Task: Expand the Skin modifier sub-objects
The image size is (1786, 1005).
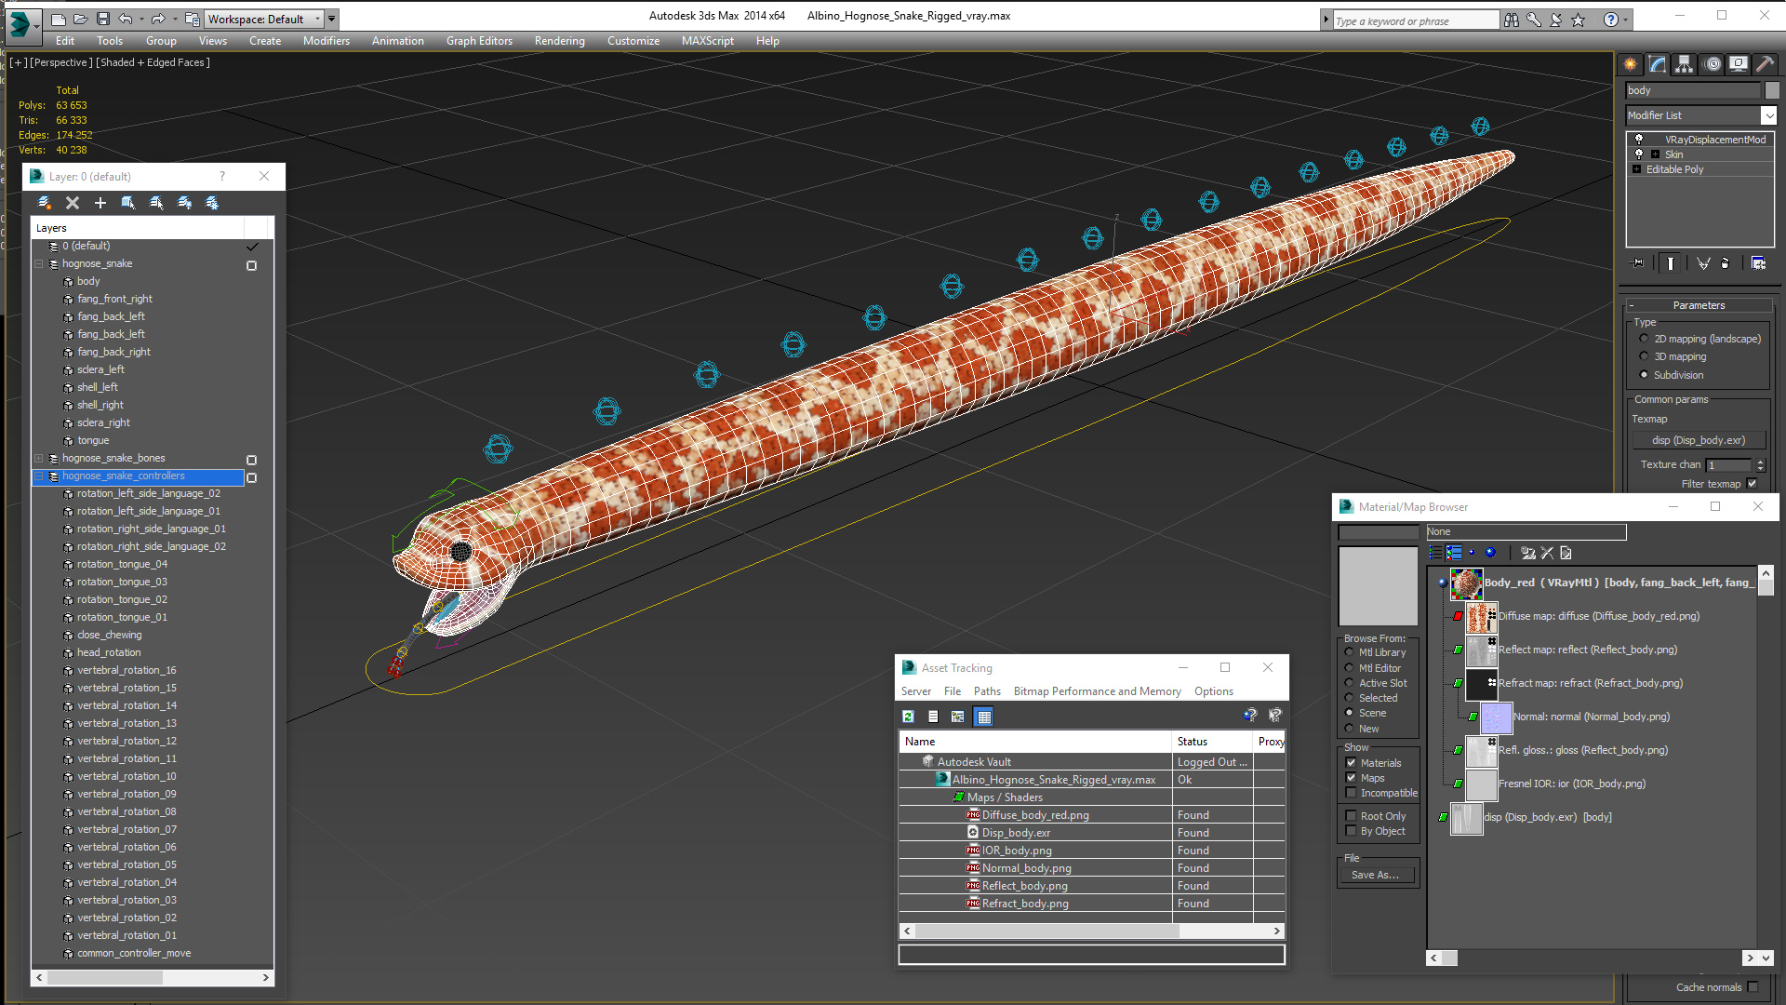Action: 1655,154
